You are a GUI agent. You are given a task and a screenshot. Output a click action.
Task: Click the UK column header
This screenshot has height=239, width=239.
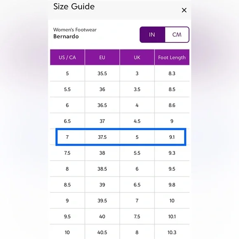click(x=137, y=57)
